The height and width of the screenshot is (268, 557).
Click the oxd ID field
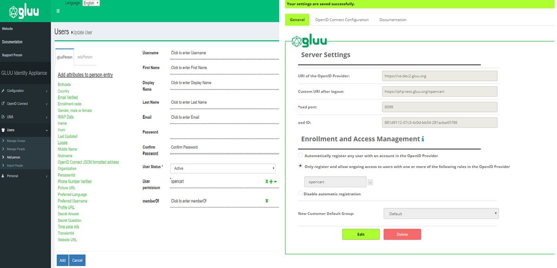(440, 123)
